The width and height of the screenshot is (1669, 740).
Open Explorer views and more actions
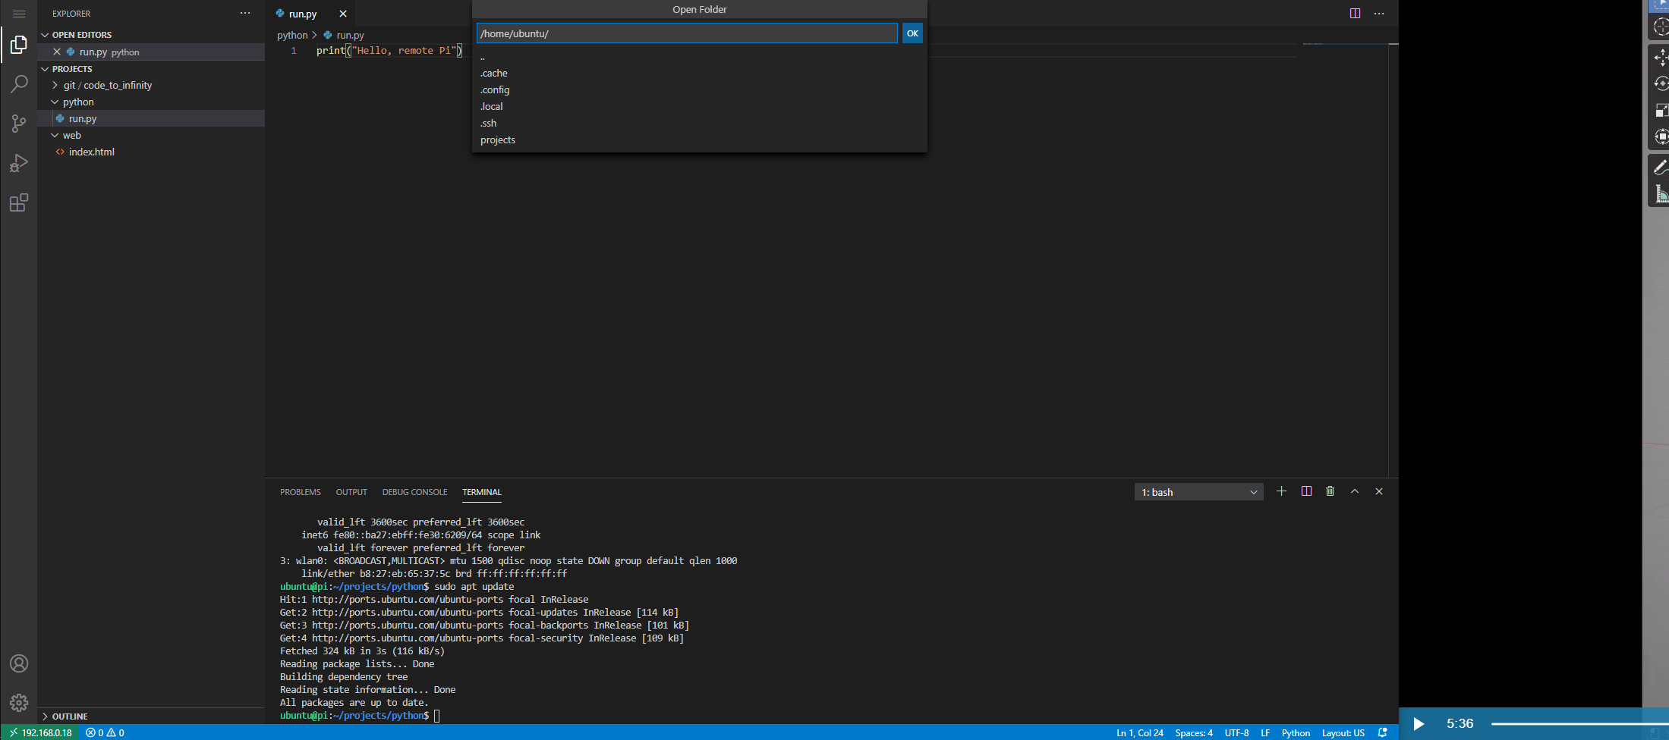pyautogui.click(x=245, y=13)
